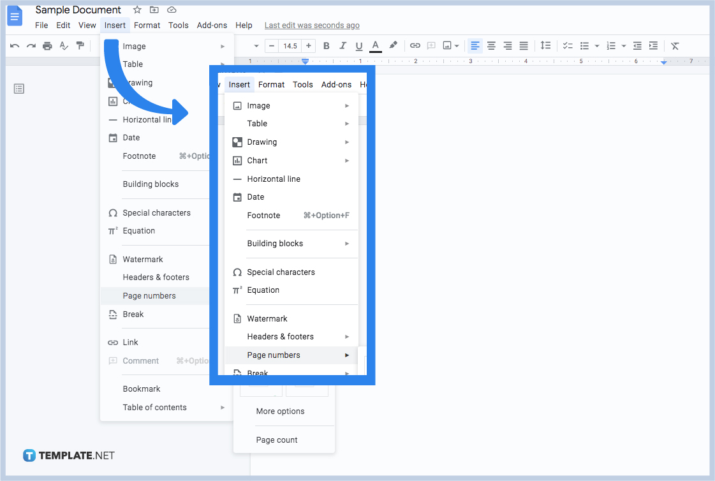Select Page count from the menu
The image size is (715, 481).
click(276, 440)
